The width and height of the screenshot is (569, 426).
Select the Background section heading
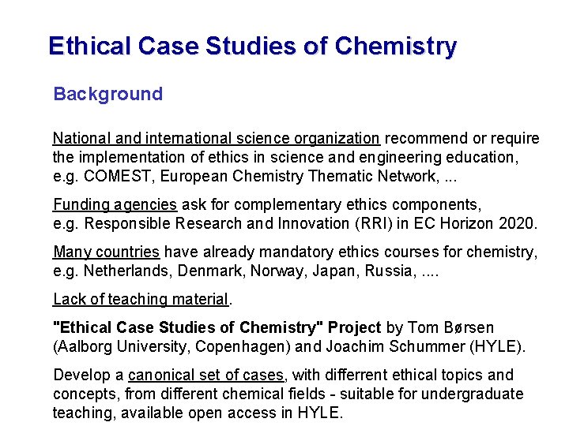point(107,95)
